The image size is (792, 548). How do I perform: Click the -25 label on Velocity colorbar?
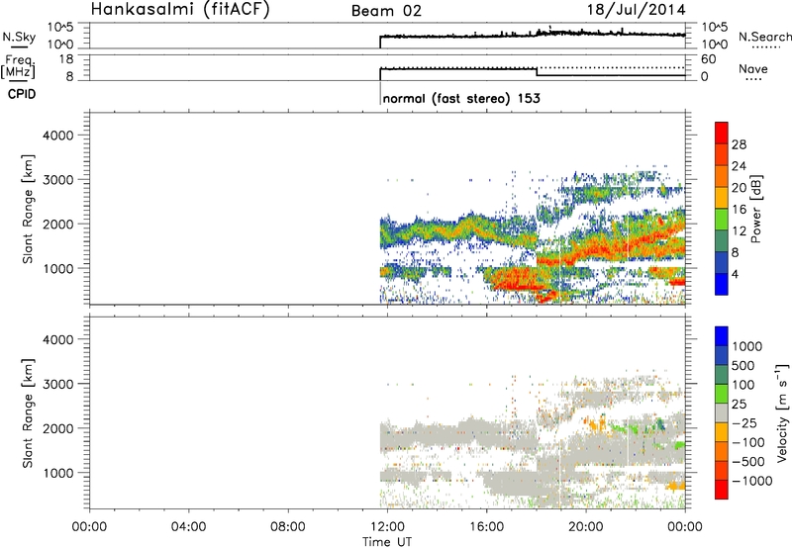743,422
